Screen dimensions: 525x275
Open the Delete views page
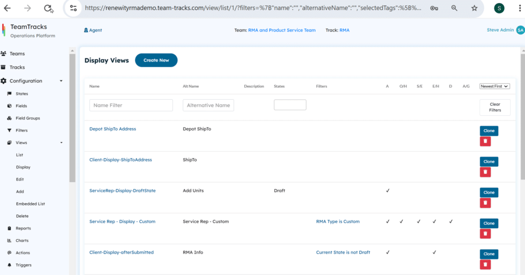coord(22,216)
